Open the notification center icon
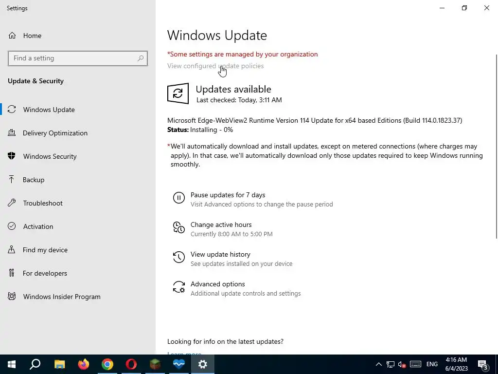 click(x=483, y=364)
